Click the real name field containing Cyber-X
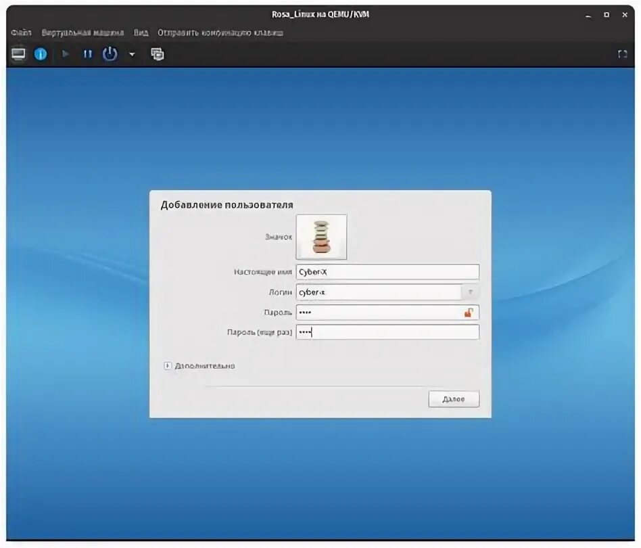 click(387, 272)
